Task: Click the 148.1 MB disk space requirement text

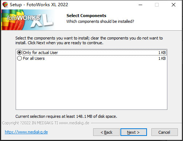Action: point(66,116)
